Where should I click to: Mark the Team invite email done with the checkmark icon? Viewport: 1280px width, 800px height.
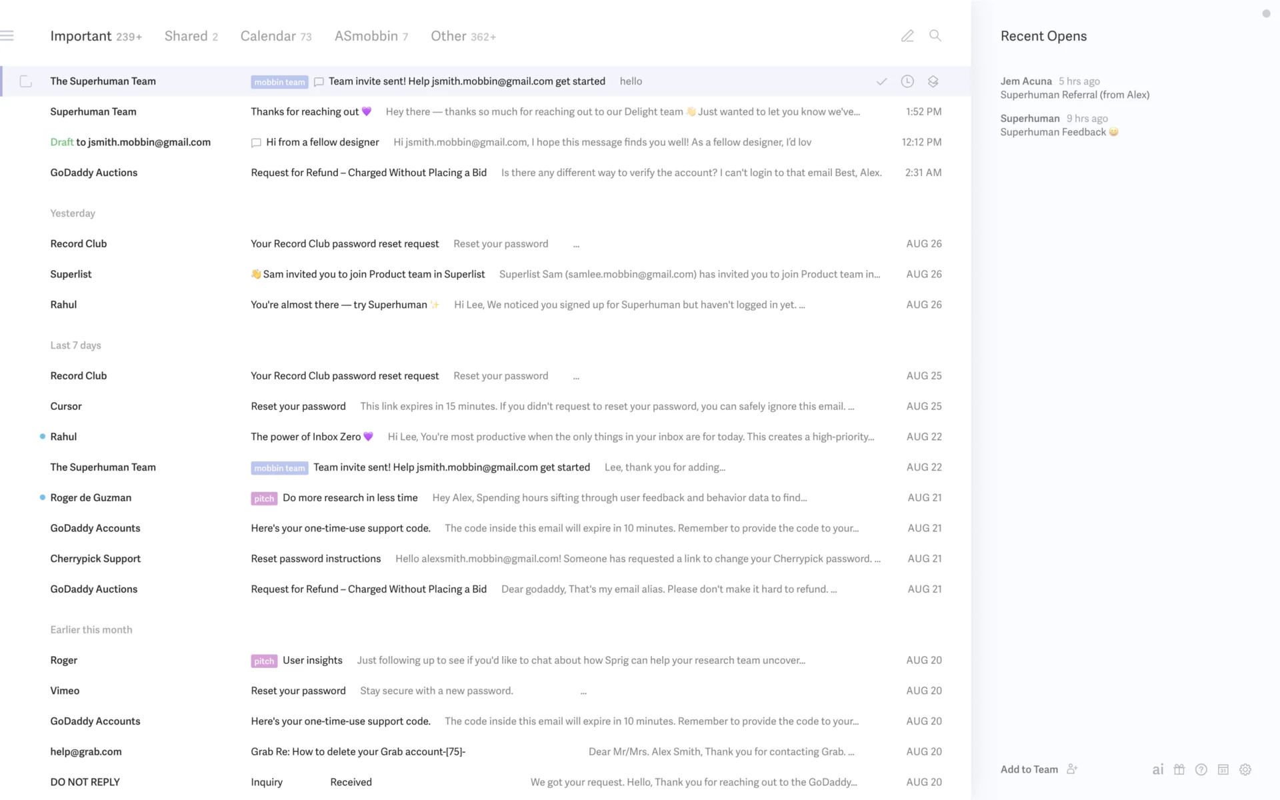point(881,81)
